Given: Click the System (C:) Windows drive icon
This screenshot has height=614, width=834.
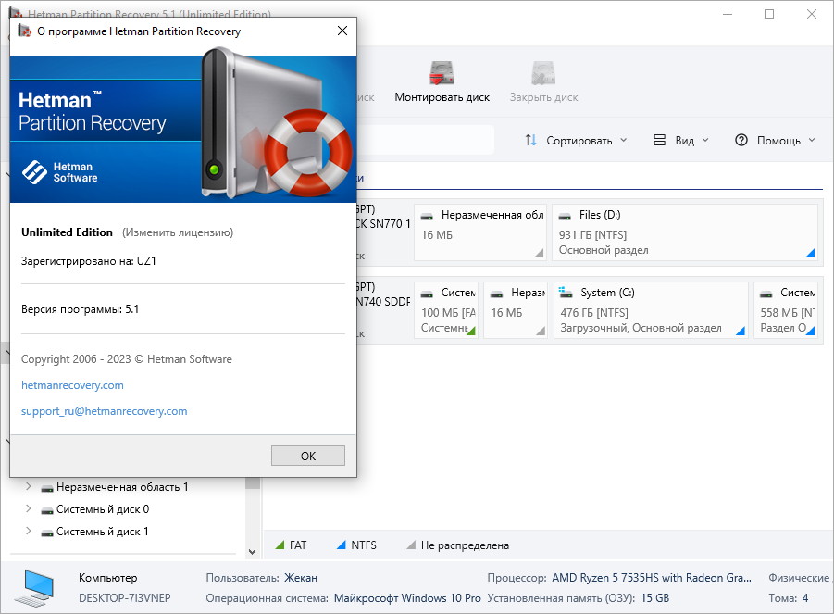Looking at the screenshot, I should click(x=566, y=292).
